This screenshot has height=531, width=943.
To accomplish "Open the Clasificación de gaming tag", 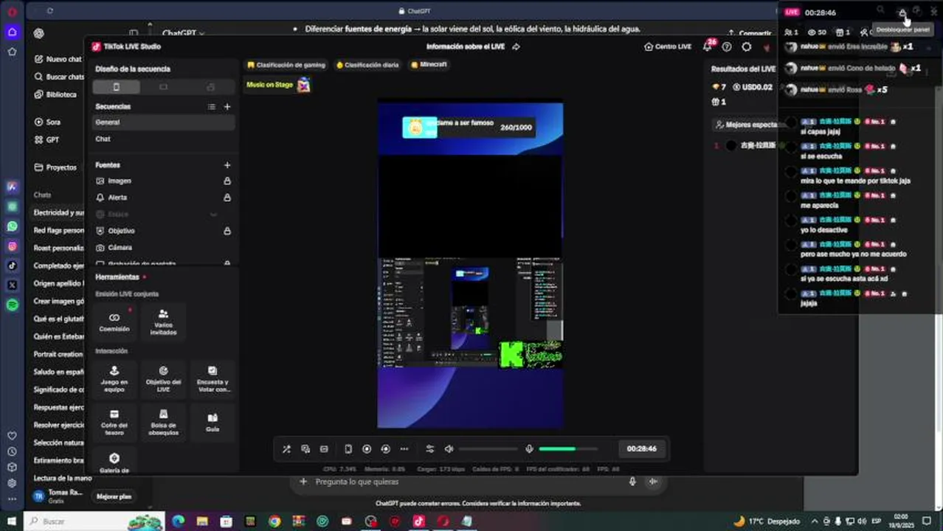I will (286, 65).
